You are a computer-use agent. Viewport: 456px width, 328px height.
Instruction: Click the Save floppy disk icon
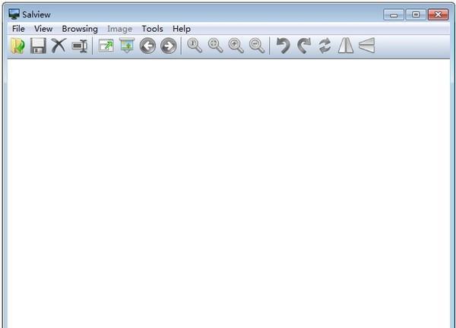click(x=39, y=46)
